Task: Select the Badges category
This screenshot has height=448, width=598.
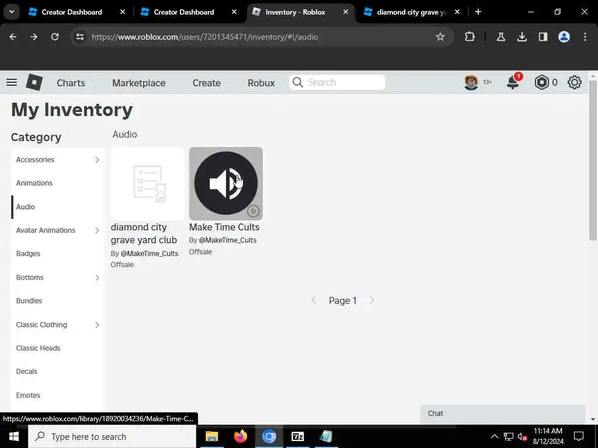Action: [x=28, y=254]
